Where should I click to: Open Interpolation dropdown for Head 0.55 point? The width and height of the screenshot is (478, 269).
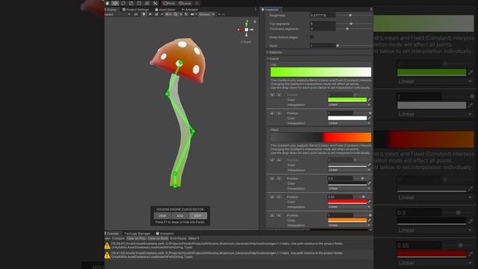(x=349, y=206)
